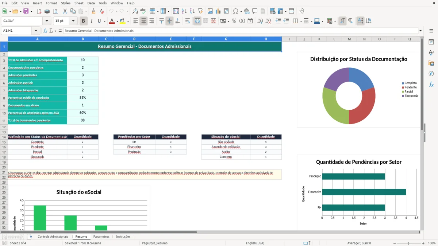Expand the Name Box dropdown arrow

pyautogui.click(x=36, y=31)
